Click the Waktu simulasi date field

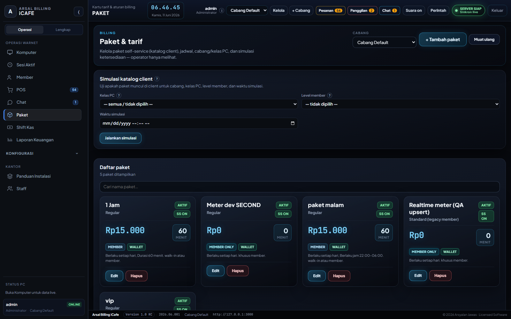tap(199, 123)
